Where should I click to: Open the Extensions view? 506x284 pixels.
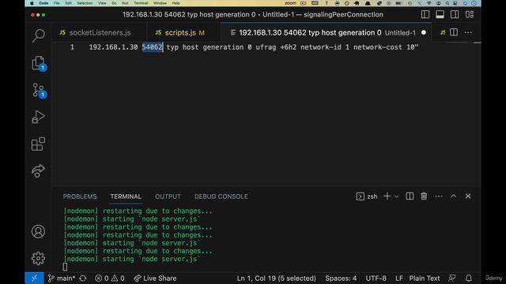click(x=39, y=144)
